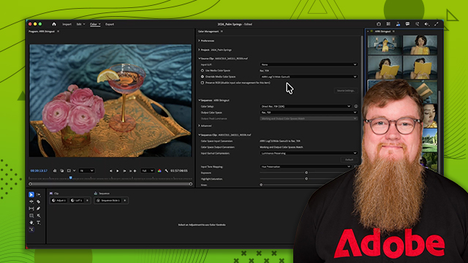
Task: Open the Input Tone Mapping dropdown
Action: click(306, 167)
